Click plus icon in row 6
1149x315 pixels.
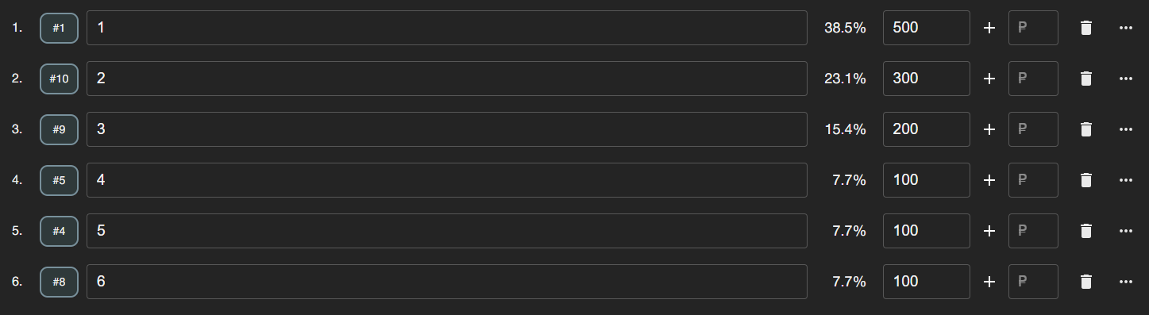[x=989, y=282]
